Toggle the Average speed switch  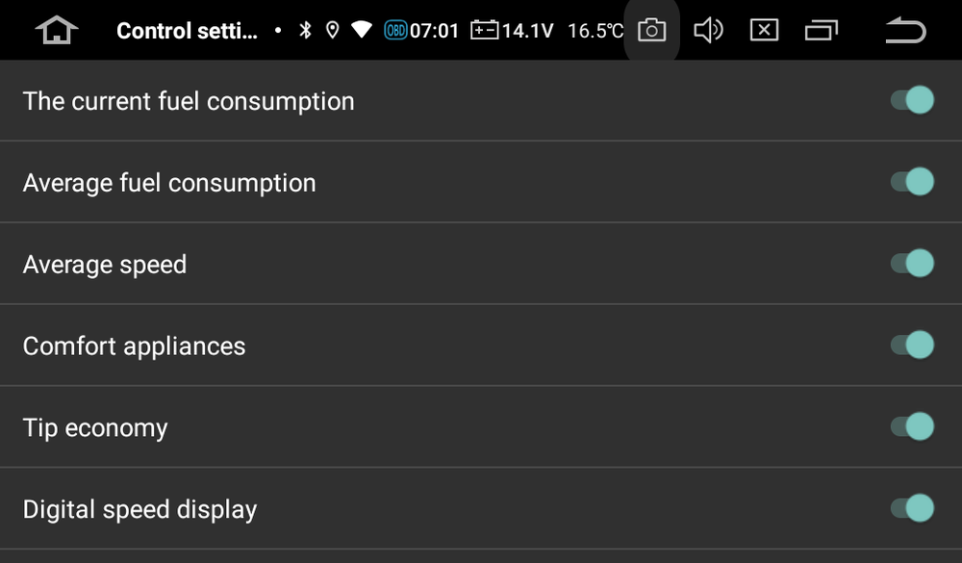912,263
